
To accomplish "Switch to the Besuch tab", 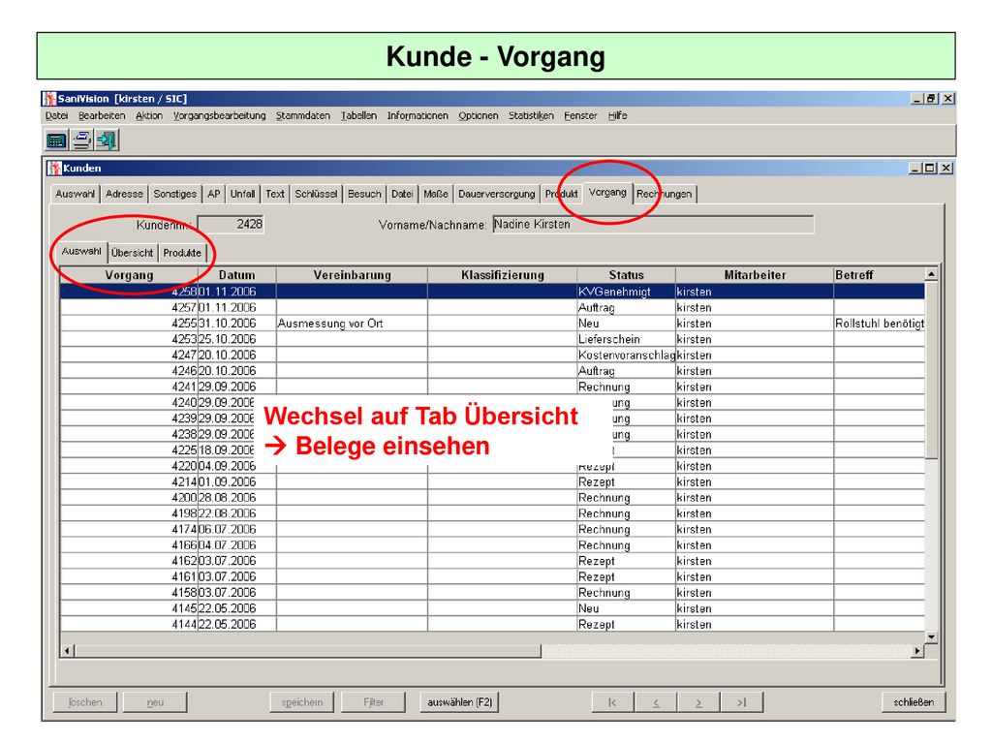I will tap(364, 194).
